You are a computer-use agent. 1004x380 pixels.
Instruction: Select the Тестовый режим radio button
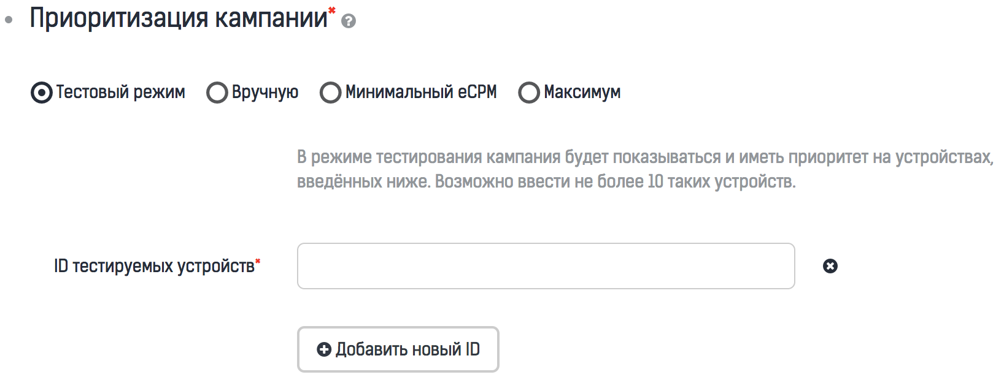(x=42, y=93)
